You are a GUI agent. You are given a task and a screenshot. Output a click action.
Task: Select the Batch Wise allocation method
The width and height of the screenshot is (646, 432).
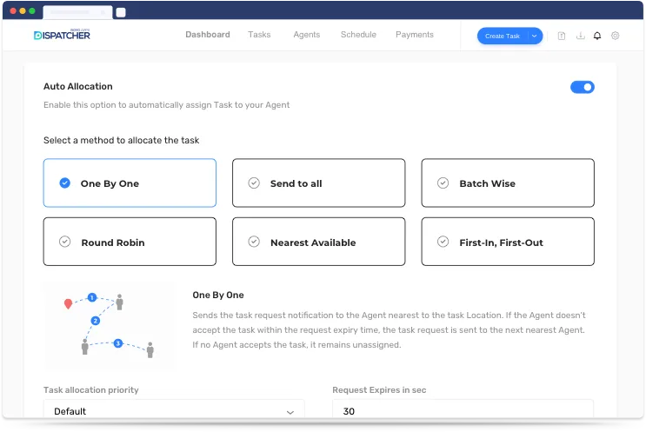(x=508, y=183)
